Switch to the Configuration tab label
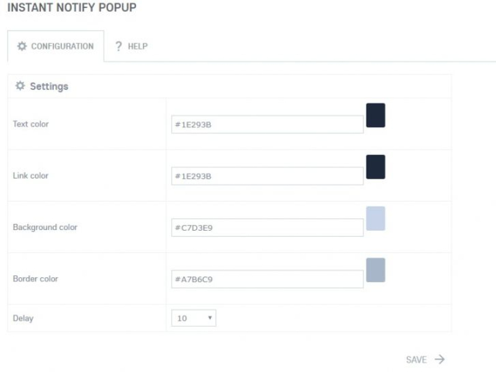The height and width of the screenshot is (372, 496). coord(62,46)
